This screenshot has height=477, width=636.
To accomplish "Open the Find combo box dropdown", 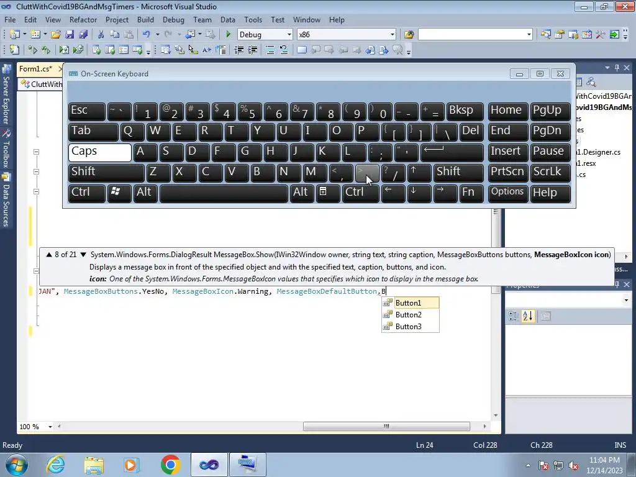I will pos(529,35).
